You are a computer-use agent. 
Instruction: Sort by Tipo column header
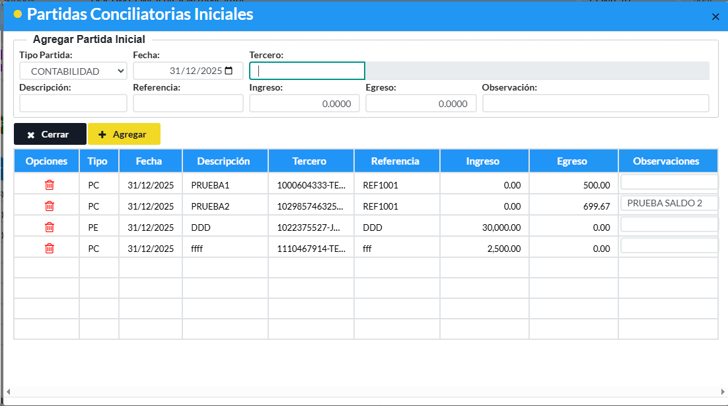(99, 161)
